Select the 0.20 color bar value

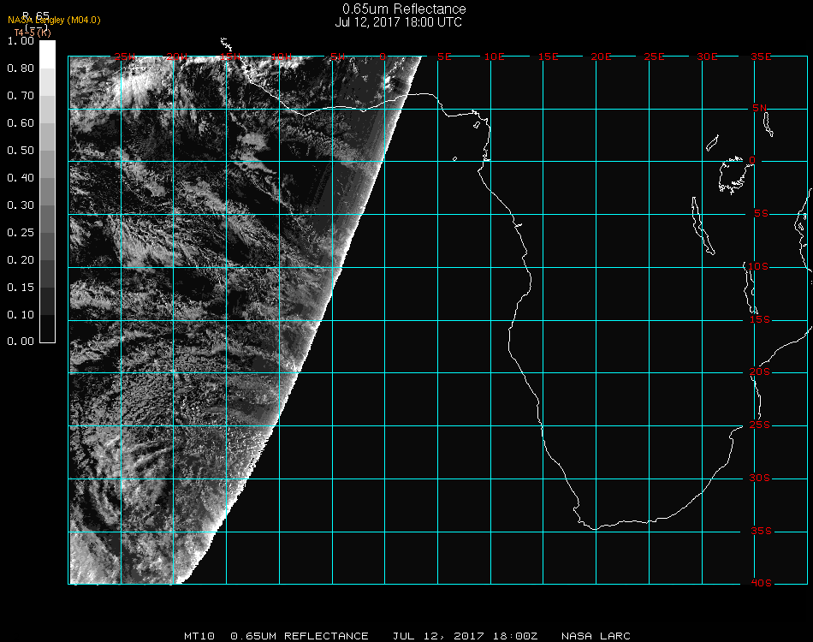pos(21,260)
